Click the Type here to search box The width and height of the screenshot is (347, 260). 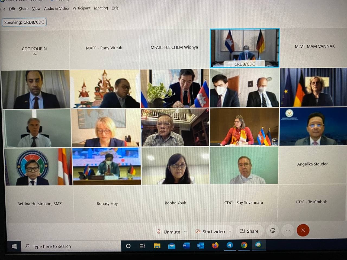point(71,246)
